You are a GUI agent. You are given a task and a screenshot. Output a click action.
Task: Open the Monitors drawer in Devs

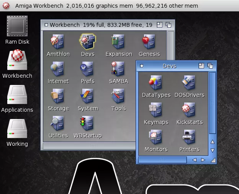point(156,137)
